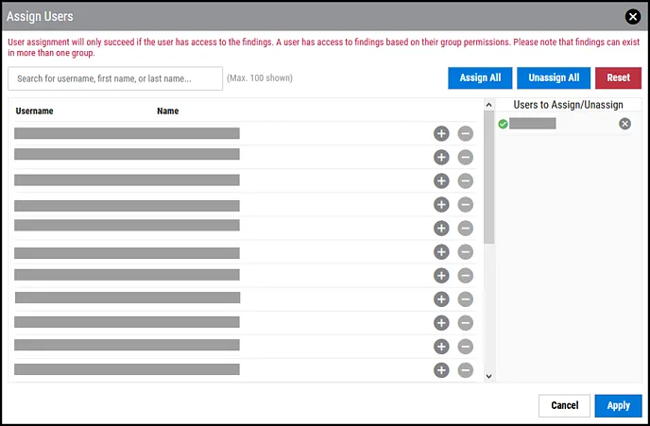The image size is (650, 426).
Task: Click the Unassign All button
Action: tap(554, 77)
